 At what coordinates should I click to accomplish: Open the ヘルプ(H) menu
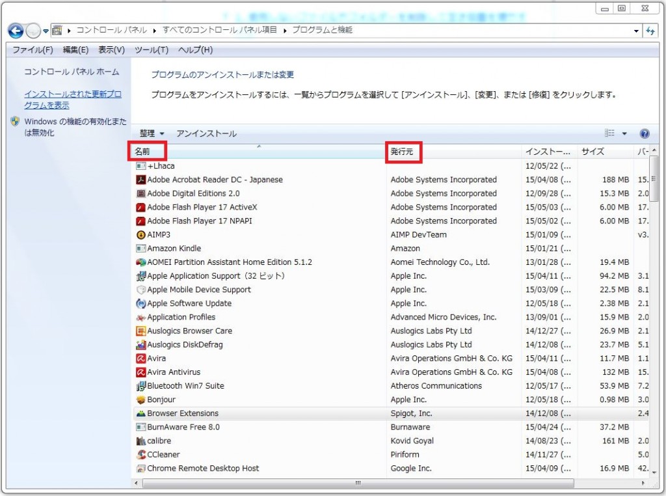click(195, 49)
